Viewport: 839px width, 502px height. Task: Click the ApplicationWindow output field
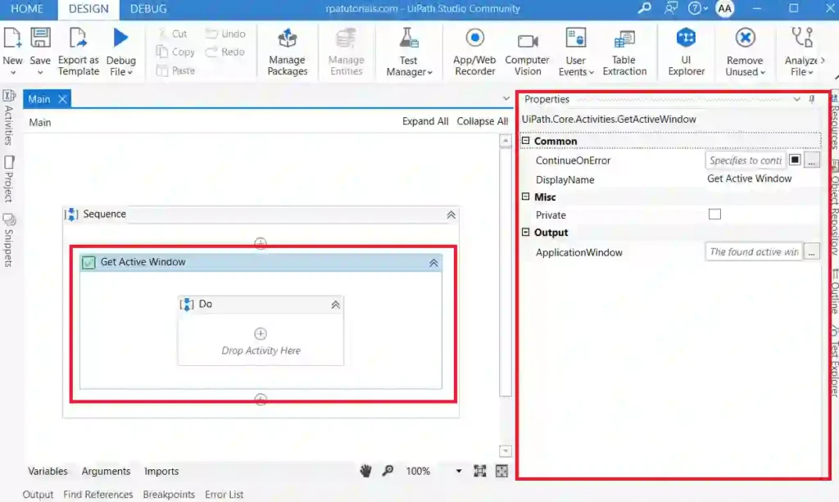coord(754,251)
